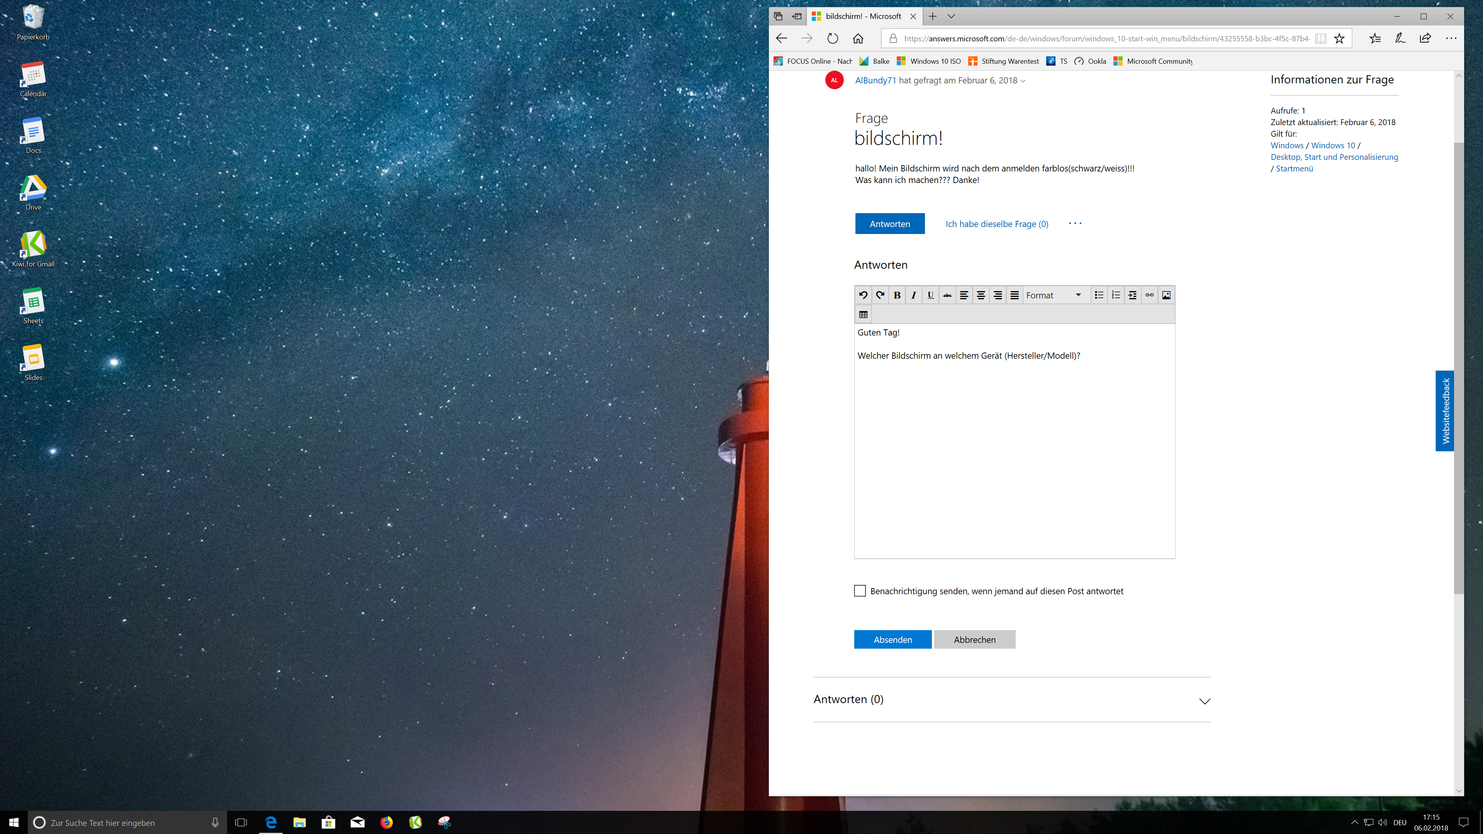The height and width of the screenshot is (834, 1483).
Task: Insert a table into the reply
Action: [863, 315]
